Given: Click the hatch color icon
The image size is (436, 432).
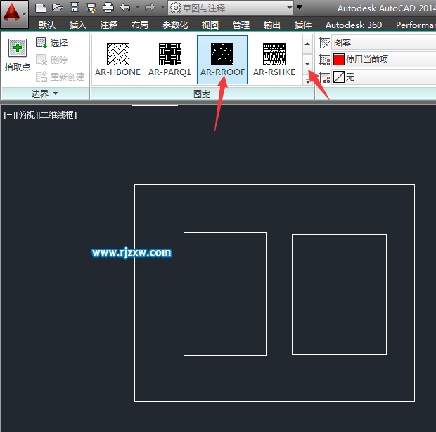Looking at the screenshot, I should (x=324, y=60).
